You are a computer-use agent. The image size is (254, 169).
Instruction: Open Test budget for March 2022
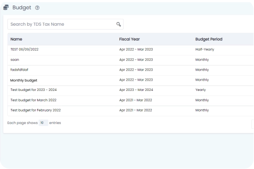pos(33,100)
